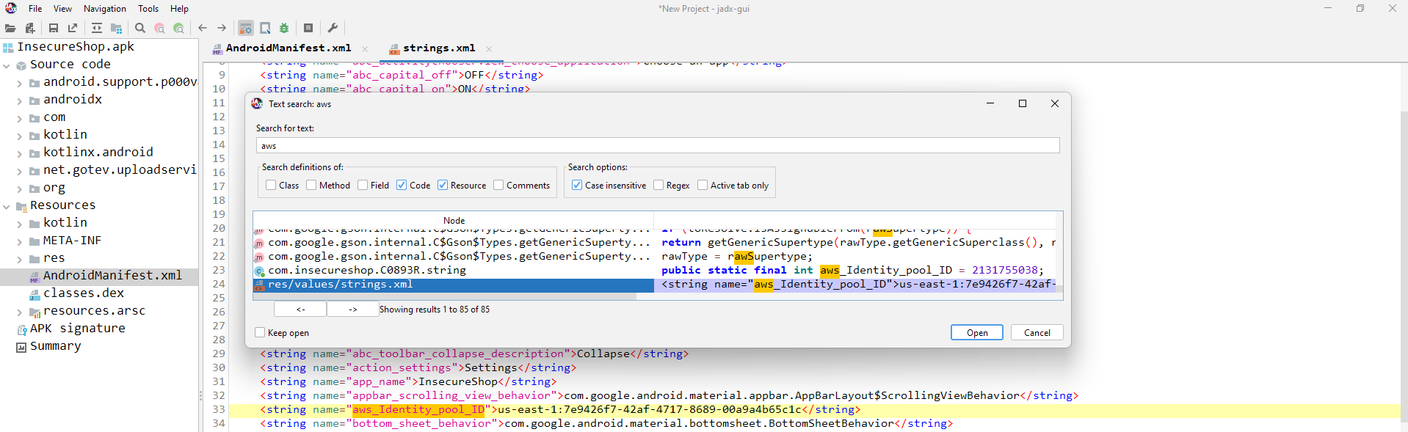Click the Open button in search dialog
Screen dimensions: 1408x432
pos(976,333)
